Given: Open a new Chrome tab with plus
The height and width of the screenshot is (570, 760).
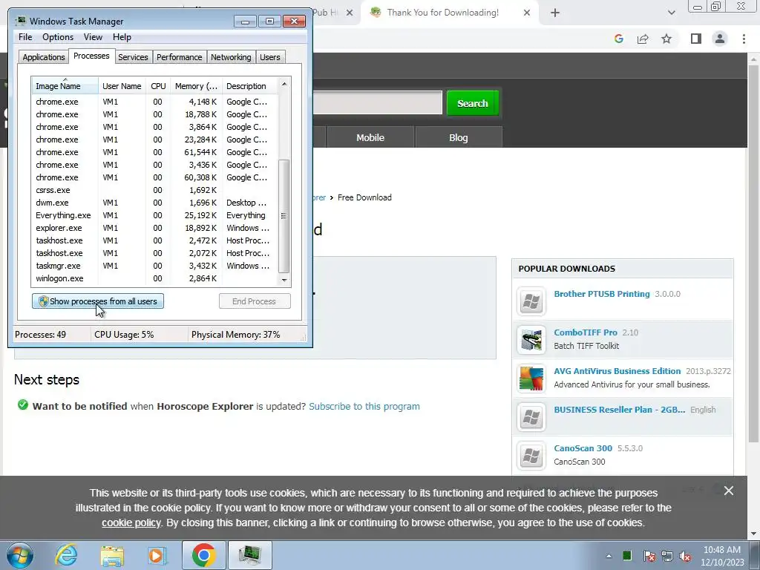Looking at the screenshot, I should pyautogui.click(x=555, y=13).
